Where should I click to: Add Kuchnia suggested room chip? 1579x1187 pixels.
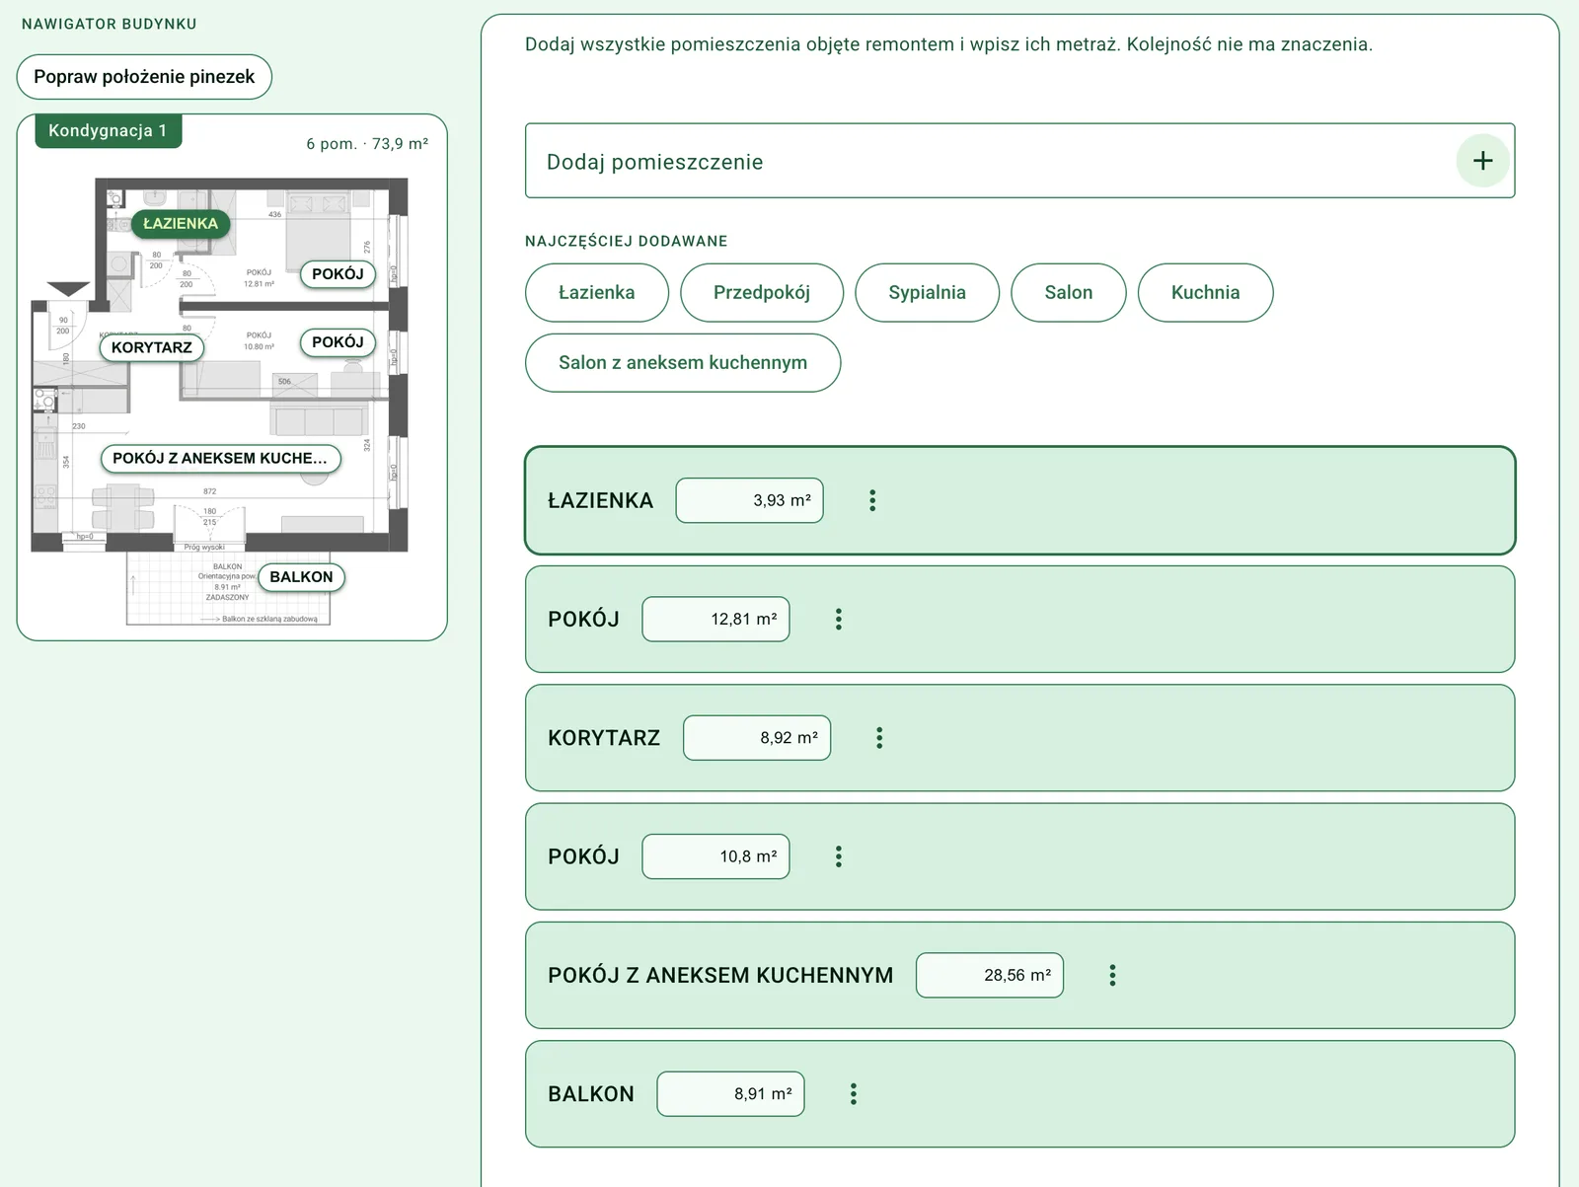click(x=1206, y=293)
